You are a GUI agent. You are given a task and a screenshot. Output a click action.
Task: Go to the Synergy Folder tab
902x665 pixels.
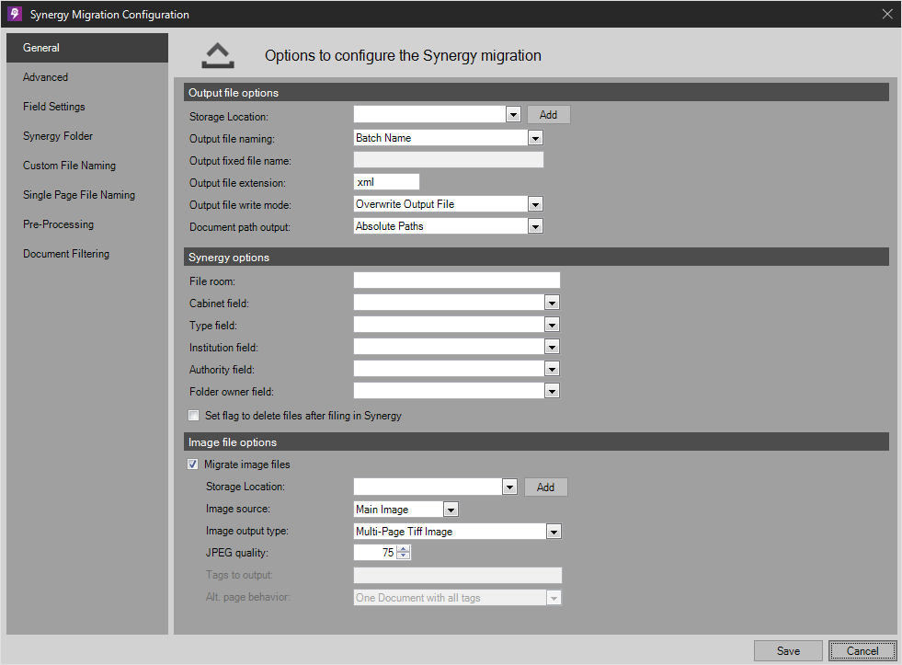(87, 136)
